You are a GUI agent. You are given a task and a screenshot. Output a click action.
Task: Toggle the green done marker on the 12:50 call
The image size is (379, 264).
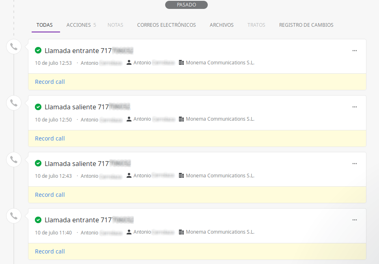click(x=38, y=106)
